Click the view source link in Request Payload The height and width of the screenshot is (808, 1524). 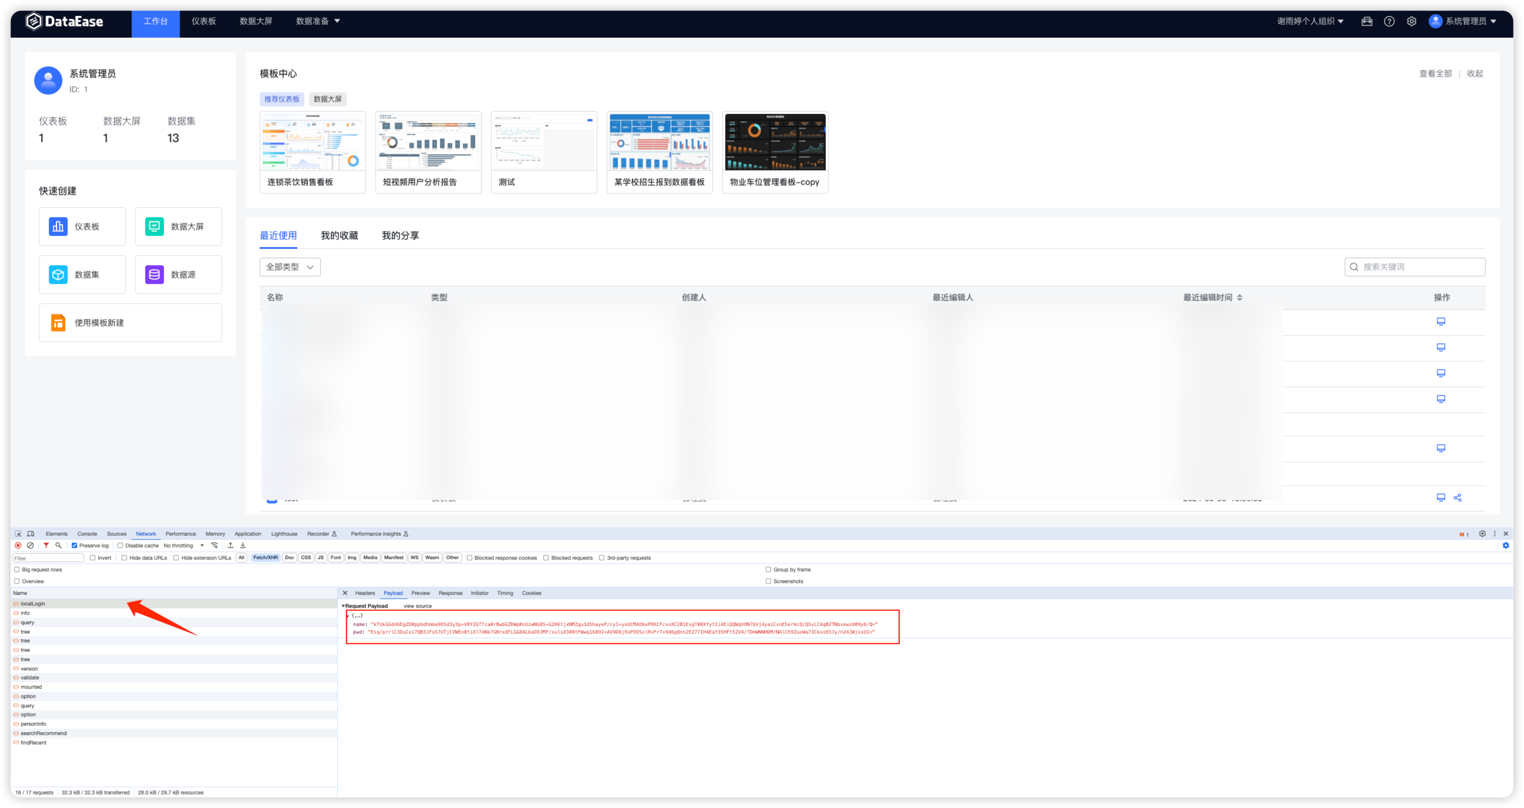tap(417, 606)
